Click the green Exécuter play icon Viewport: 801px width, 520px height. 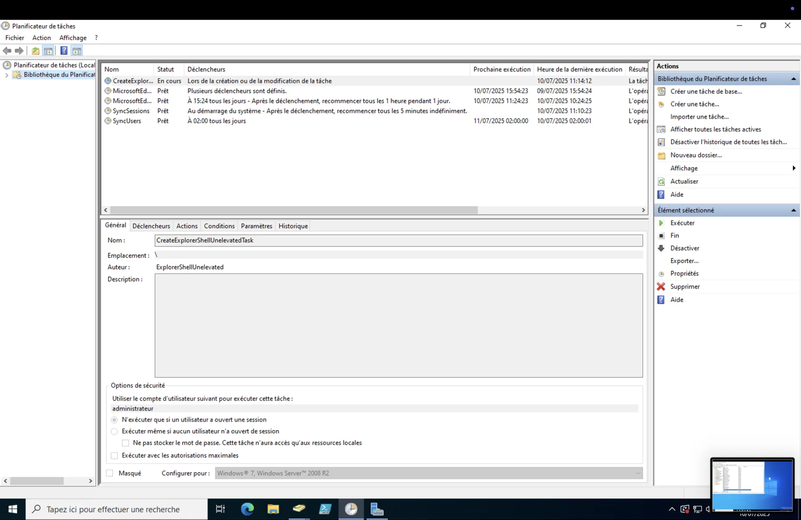coord(661,223)
